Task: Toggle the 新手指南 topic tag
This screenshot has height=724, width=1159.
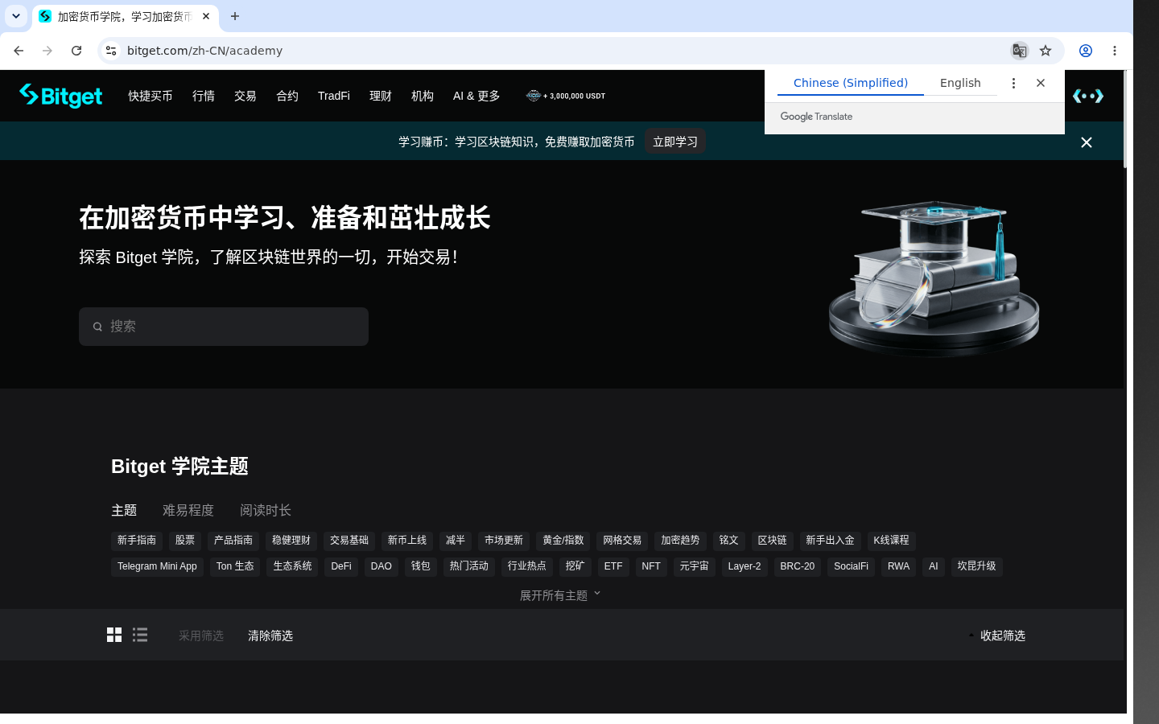Action: [x=137, y=541]
